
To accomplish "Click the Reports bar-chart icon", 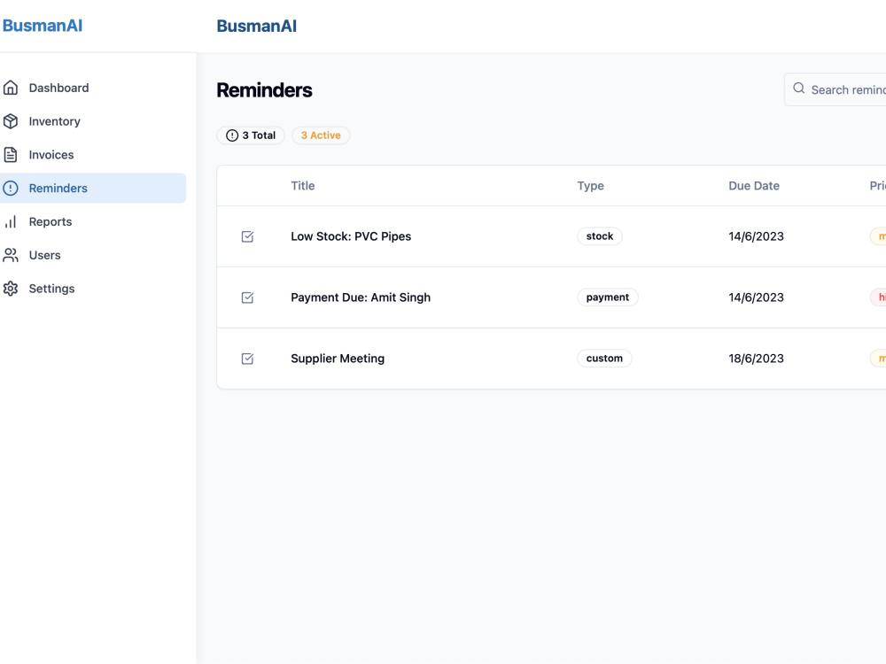I will 10,221.
